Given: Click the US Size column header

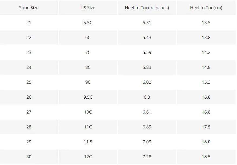Looking at the screenshot, I should pos(88,8).
